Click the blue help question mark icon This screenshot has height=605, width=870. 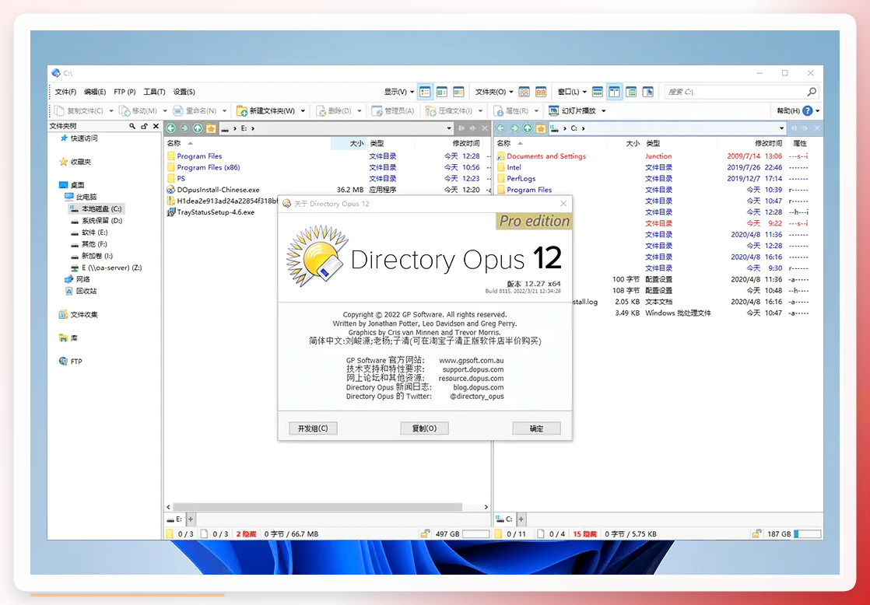pos(807,111)
